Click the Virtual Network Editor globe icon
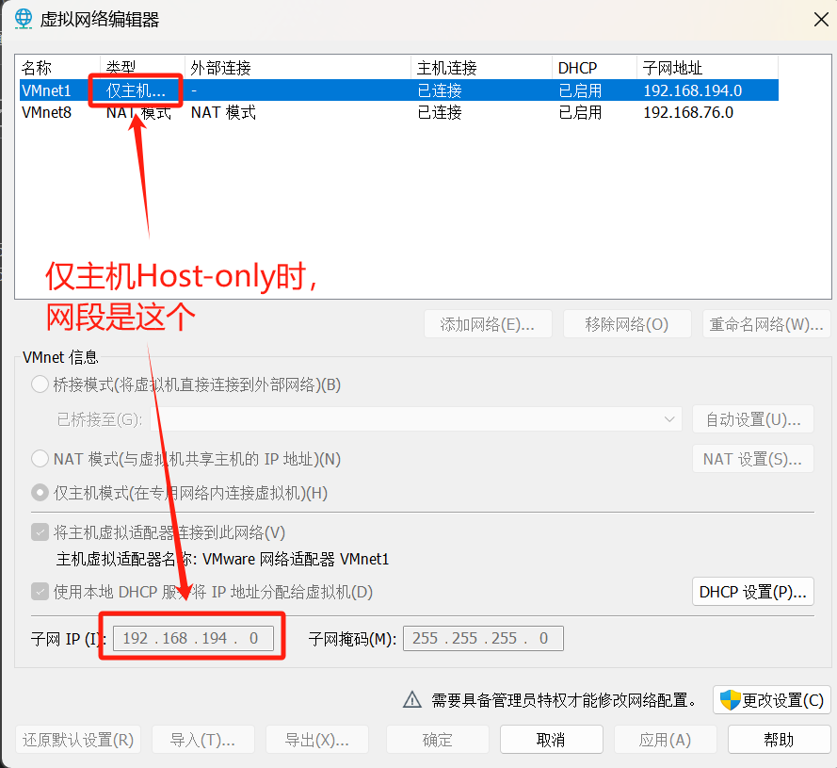 (x=23, y=19)
